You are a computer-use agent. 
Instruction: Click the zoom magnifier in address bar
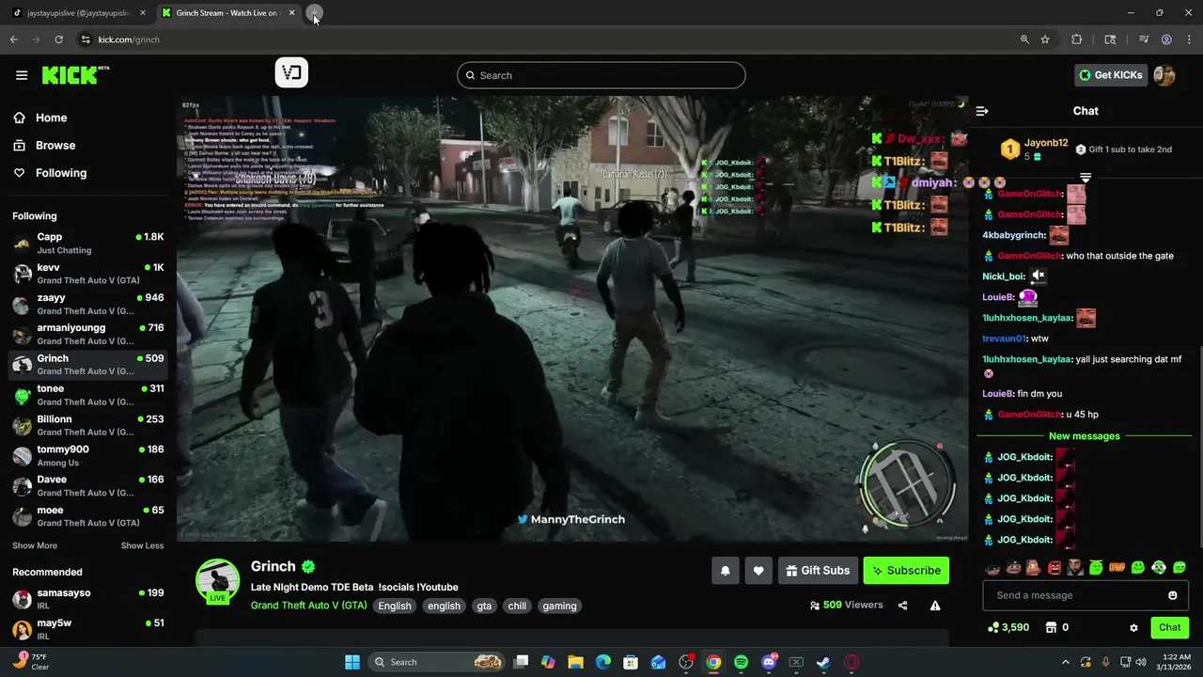(1024, 39)
